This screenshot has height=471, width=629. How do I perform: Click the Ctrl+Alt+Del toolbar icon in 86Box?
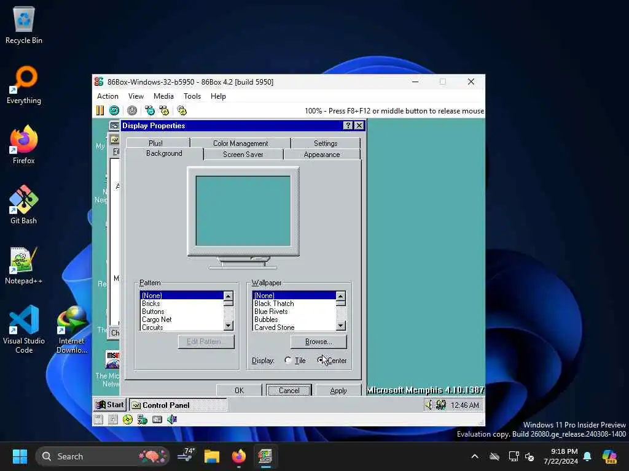[x=150, y=110]
